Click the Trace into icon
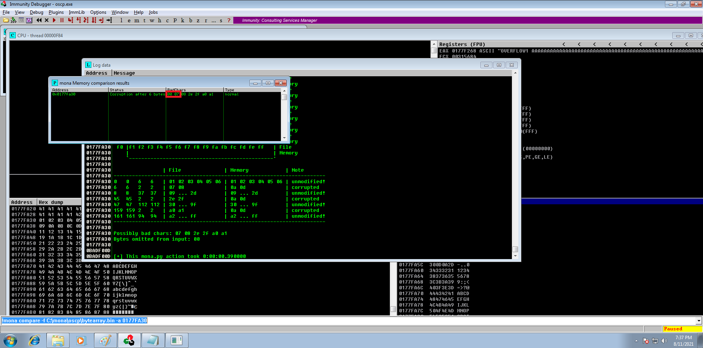Viewport: 703px width, 348px height. [86, 20]
